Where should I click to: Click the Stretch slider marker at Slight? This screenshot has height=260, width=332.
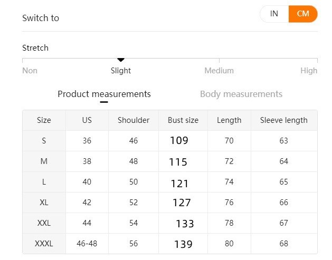pos(121,60)
